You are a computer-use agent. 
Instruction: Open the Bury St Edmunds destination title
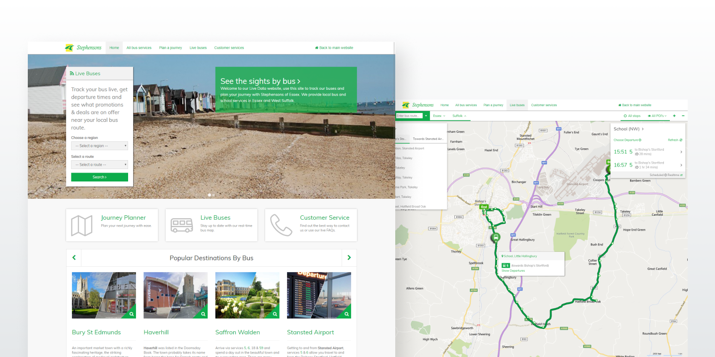pyautogui.click(x=96, y=332)
